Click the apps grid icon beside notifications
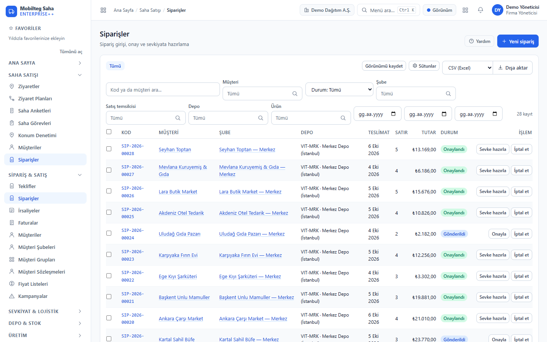This screenshot has width=547, height=342. tap(465, 10)
